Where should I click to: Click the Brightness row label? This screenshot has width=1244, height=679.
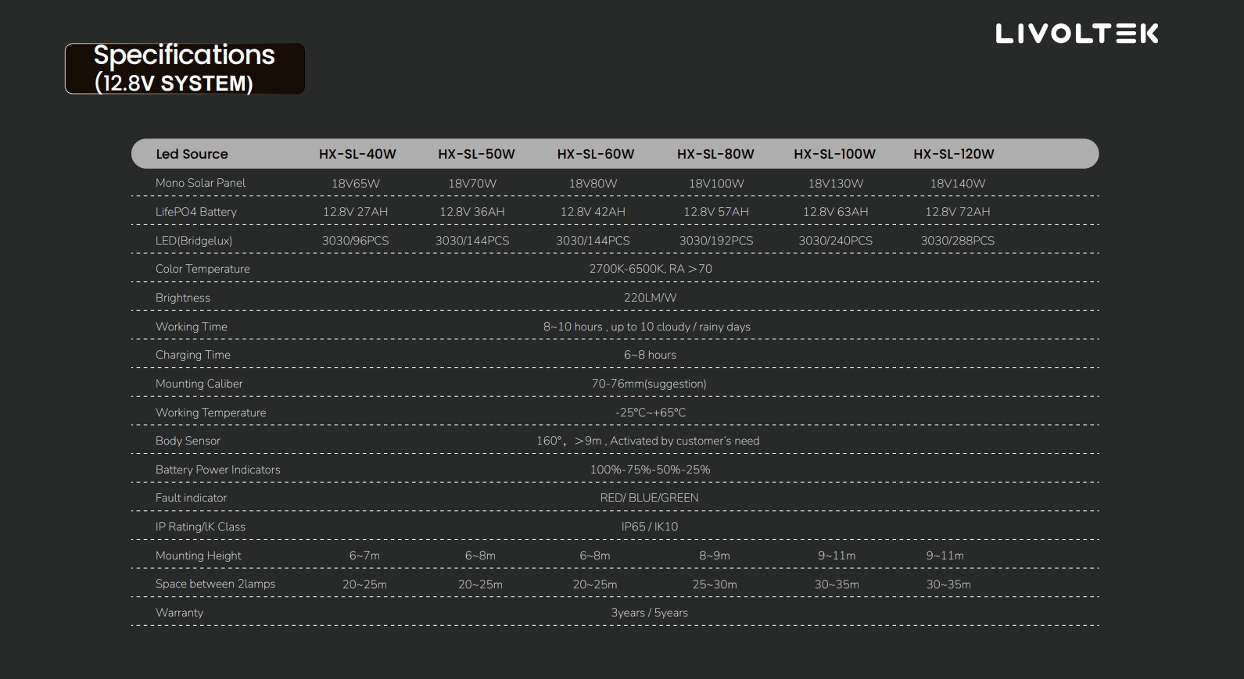click(x=183, y=298)
